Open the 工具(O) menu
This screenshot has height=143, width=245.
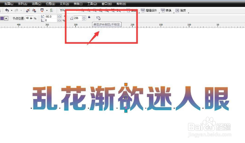pos(92,4)
